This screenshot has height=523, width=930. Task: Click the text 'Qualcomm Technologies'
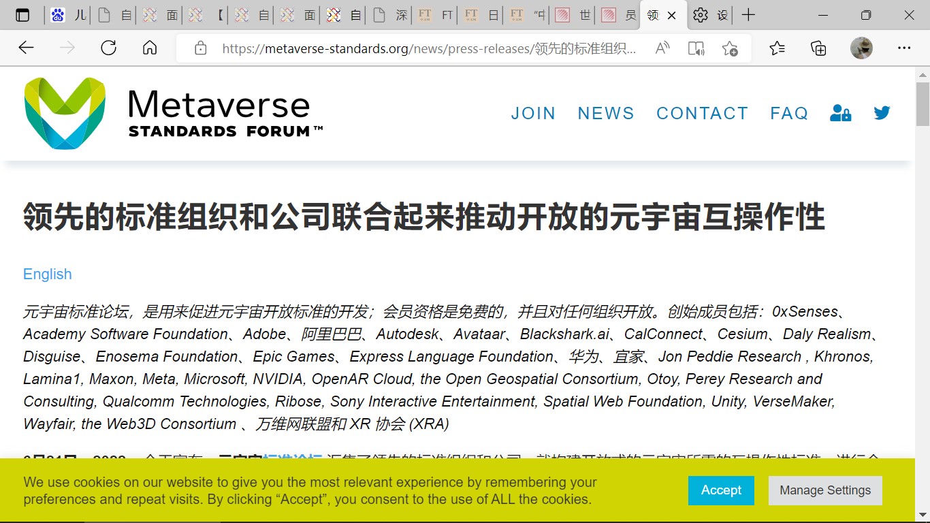pos(185,401)
